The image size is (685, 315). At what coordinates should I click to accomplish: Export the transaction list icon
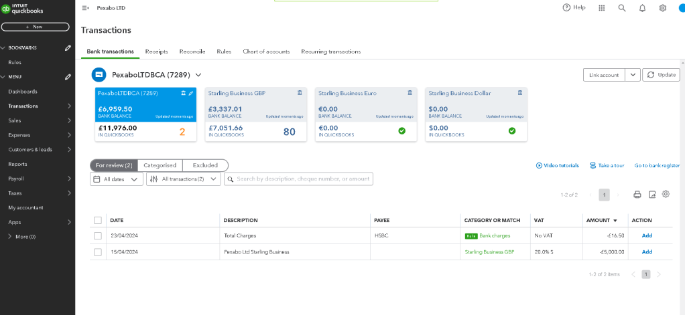point(651,195)
